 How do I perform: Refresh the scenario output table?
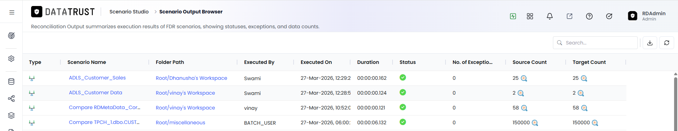tap(667, 43)
